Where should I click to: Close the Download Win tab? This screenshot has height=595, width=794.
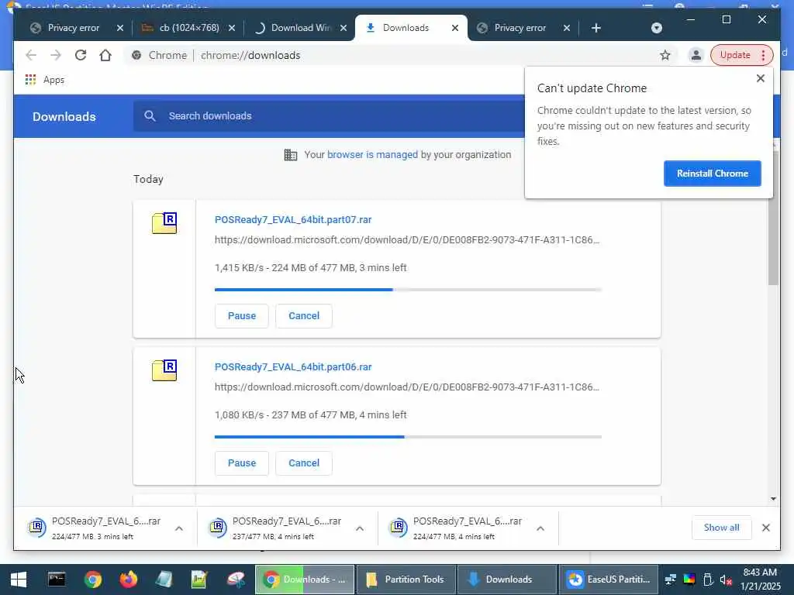point(343,28)
